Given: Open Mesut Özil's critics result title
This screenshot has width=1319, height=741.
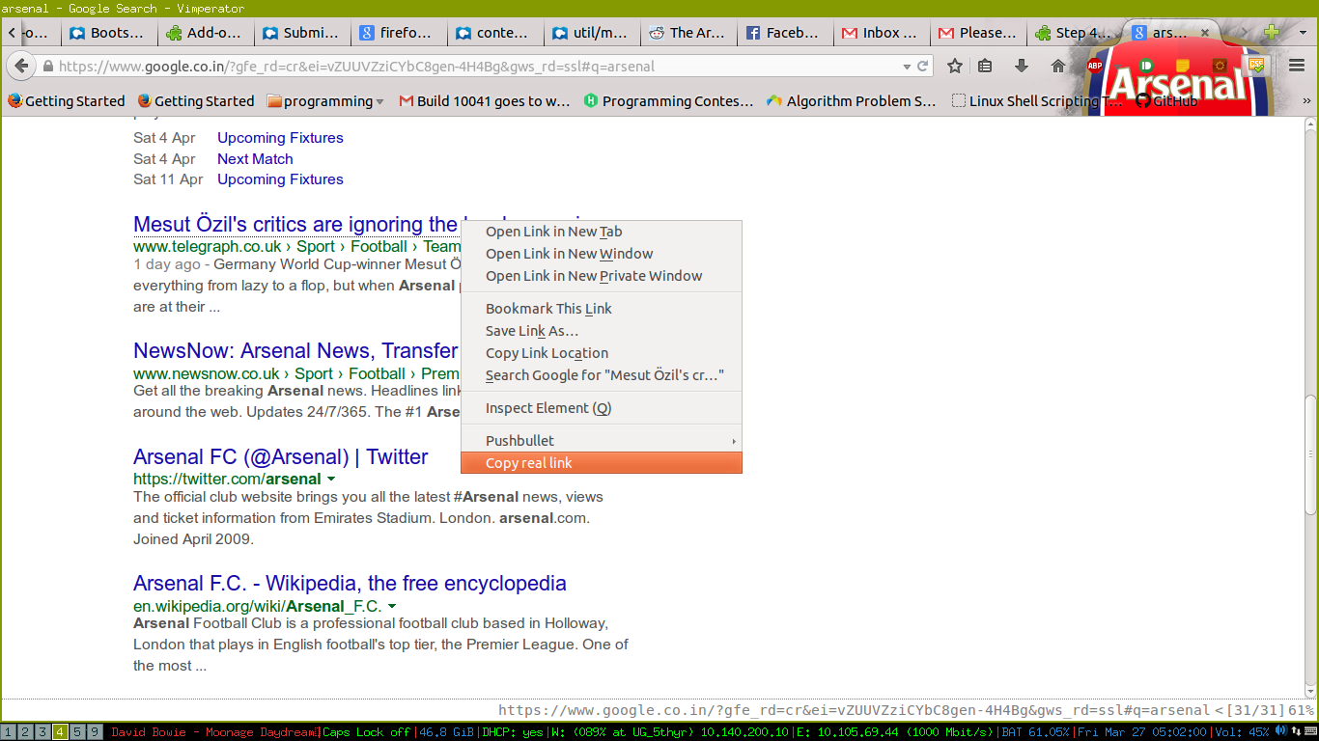Looking at the screenshot, I should click(x=296, y=225).
